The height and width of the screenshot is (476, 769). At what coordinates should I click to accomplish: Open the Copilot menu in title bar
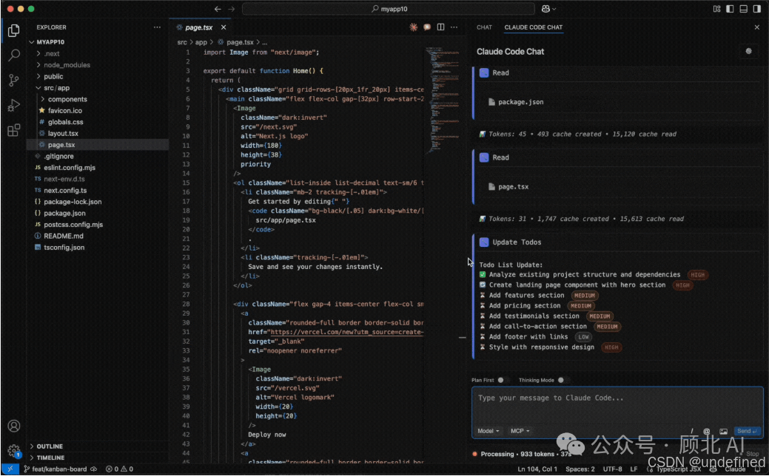548,9
